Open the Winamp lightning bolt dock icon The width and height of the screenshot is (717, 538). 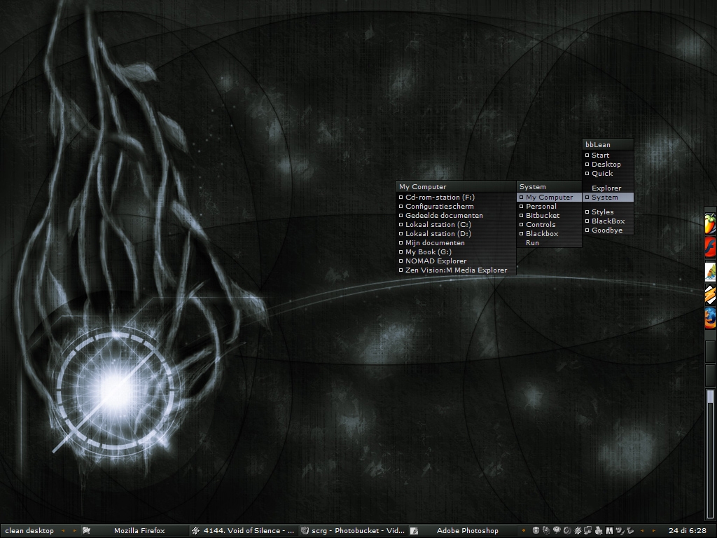pyautogui.click(x=710, y=294)
